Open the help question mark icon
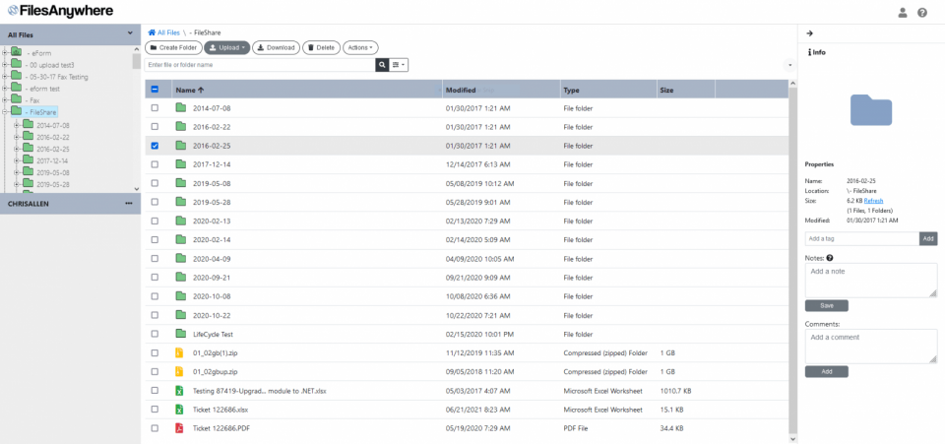This screenshot has height=444, width=945. (x=922, y=13)
